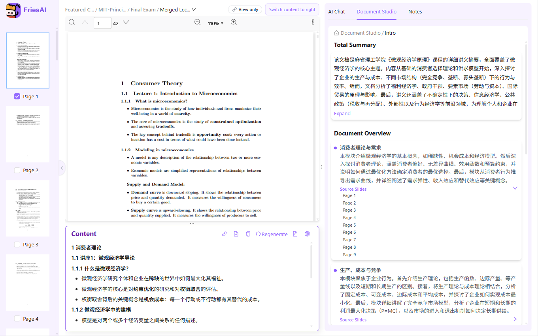Zoom in the PDF with plus magnifier
The image size is (538, 336).
click(x=234, y=23)
